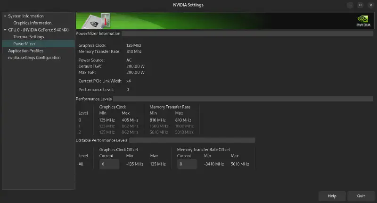Maximize the NVIDIA Settings window
The image size is (377, 203).
[360, 5]
